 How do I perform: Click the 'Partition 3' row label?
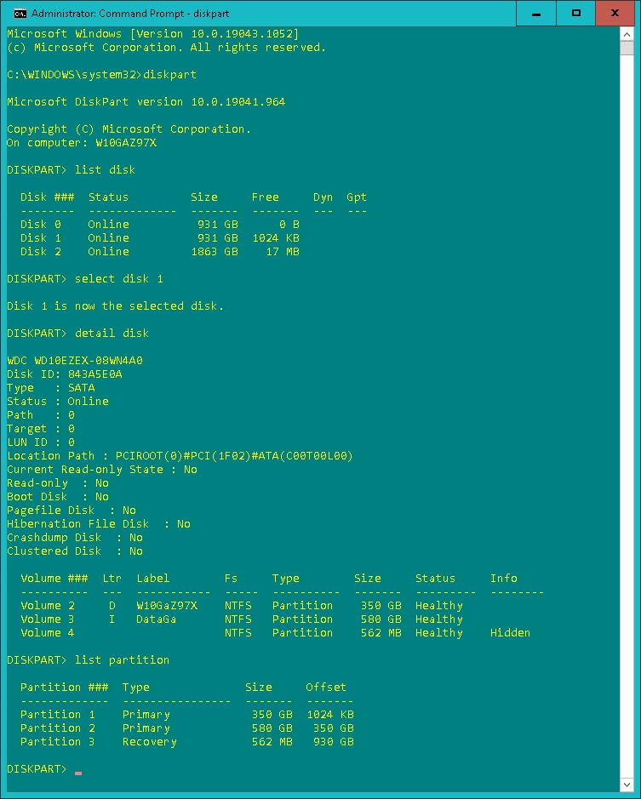click(x=58, y=742)
